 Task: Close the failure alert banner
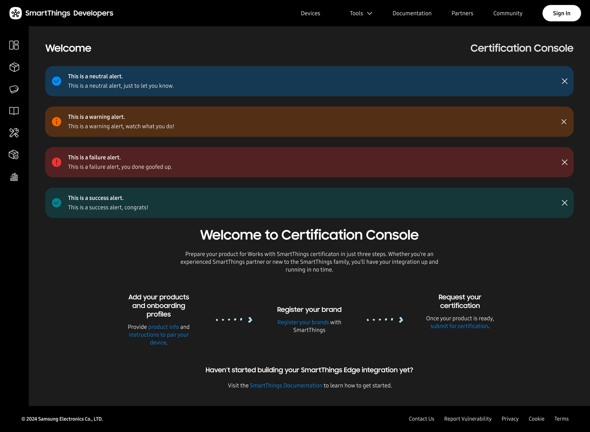[565, 162]
